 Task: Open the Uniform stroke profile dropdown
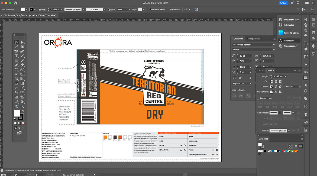[289, 131]
